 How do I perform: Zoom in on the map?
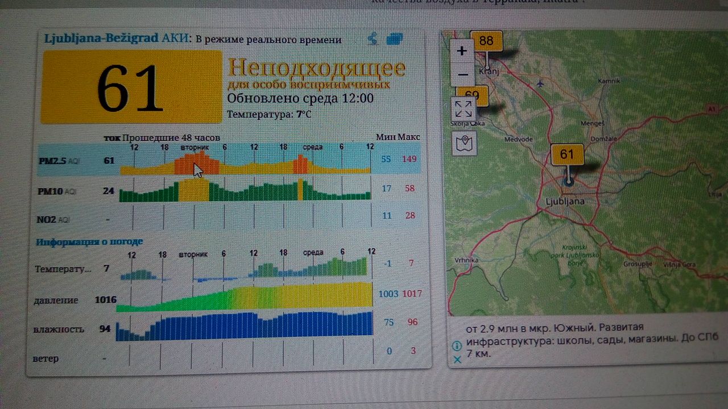462,51
